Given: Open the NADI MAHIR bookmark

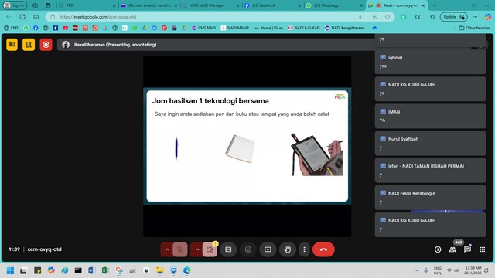Looking at the screenshot, I should [x=235, y=28].
